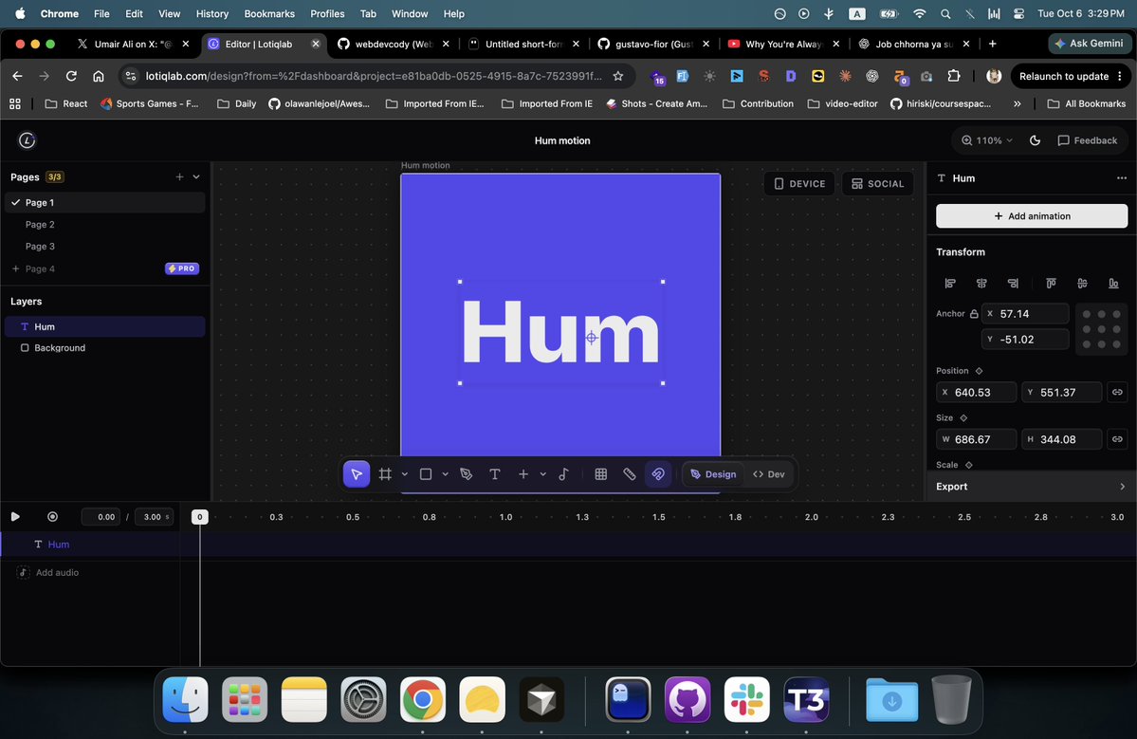Toggle dark mode moon icon

(x=1035, y=140)
